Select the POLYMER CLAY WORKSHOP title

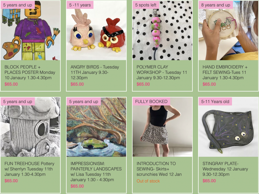click(162, 72)
